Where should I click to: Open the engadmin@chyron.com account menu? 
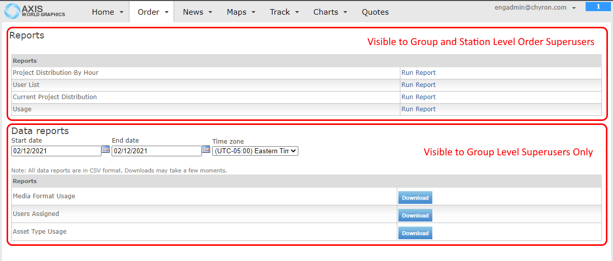click(x=535, y=8)
